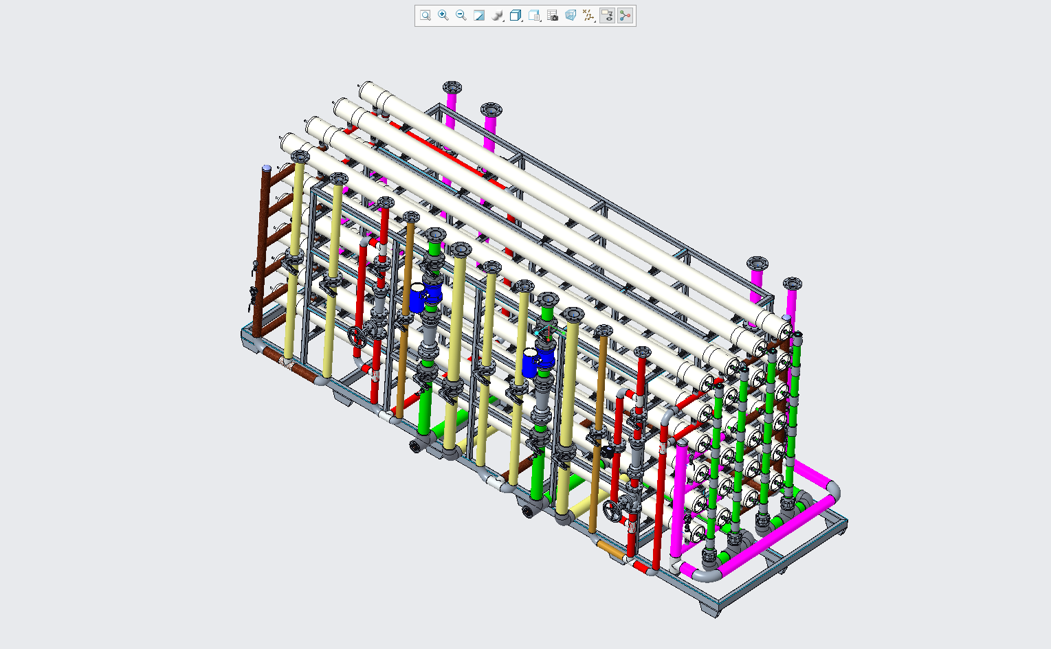Image resolution: width=1051 pixels, height=649 pixels.
Task: Toggle the Perspective View icon
Action: (571, 15)
